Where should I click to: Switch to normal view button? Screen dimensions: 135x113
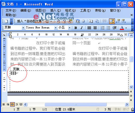point(3,105)
